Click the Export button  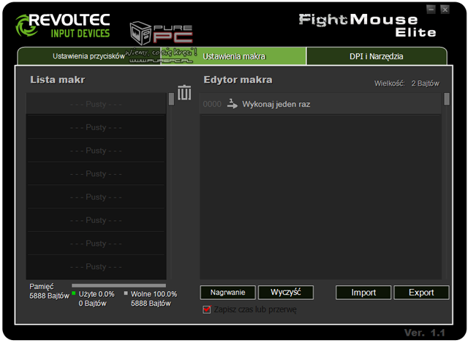[x=421, y=293]
